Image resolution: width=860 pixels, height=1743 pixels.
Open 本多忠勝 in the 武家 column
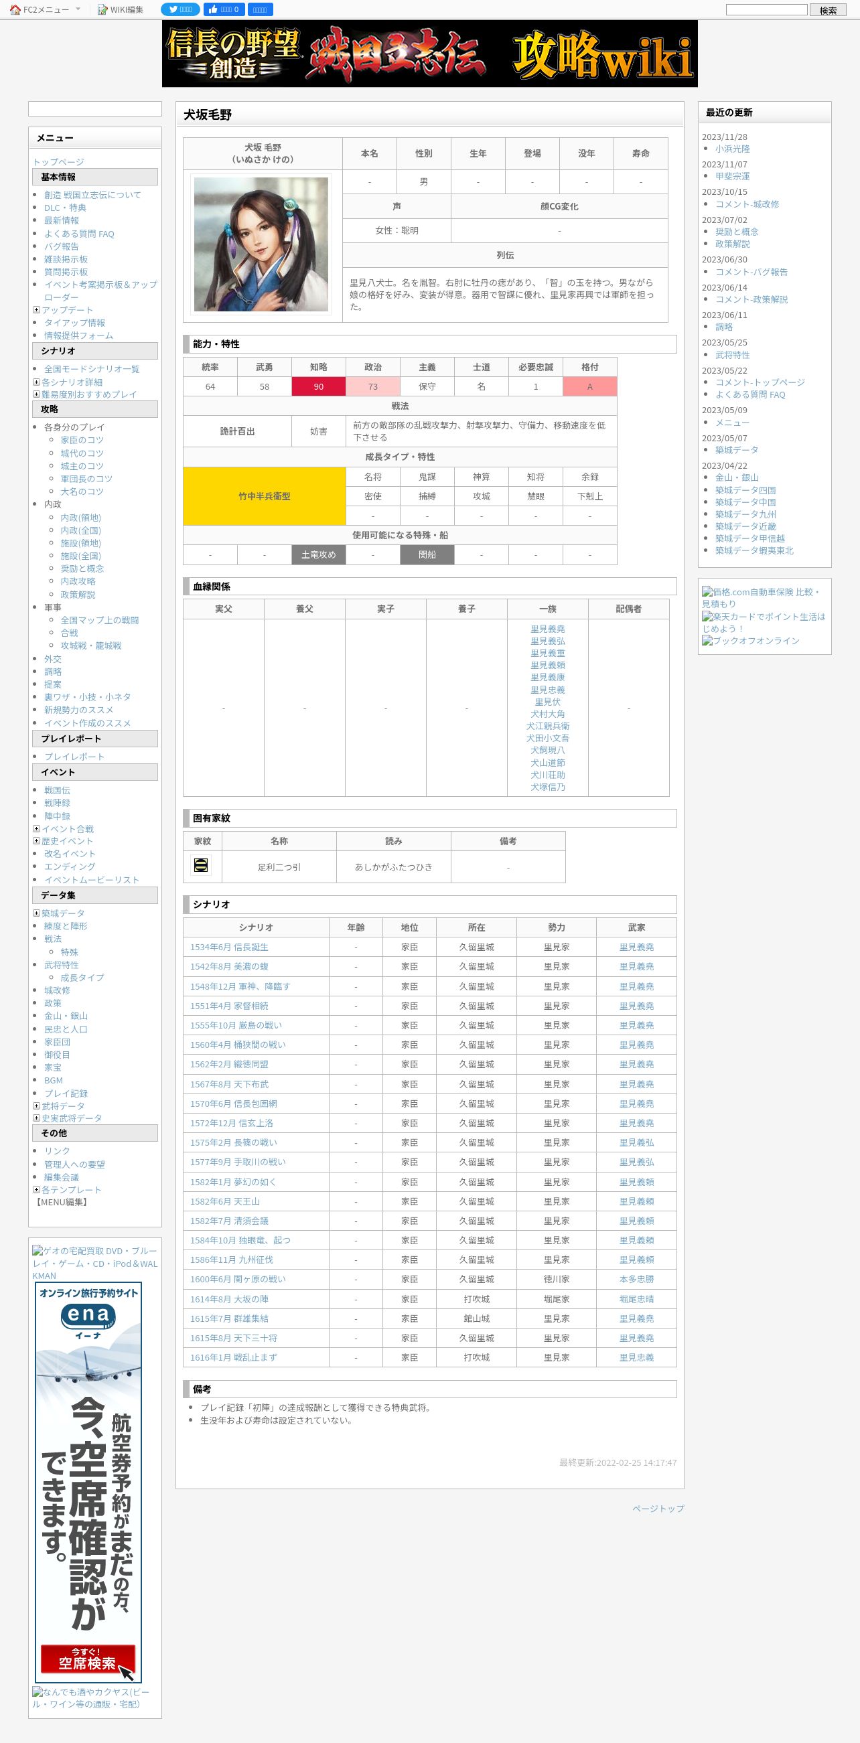tap(637, 1279)
